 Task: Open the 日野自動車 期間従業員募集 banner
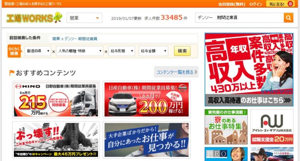pyautogui.click(x=56, y=99)
